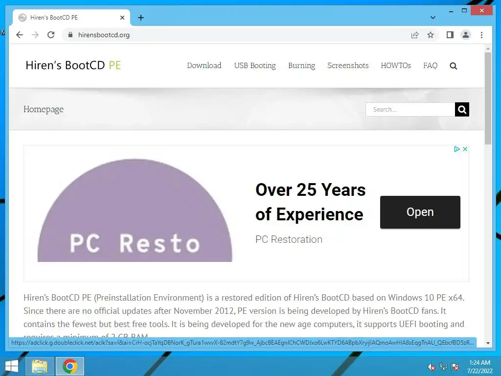Share this page using the share icon

click(x=415, y=35)
